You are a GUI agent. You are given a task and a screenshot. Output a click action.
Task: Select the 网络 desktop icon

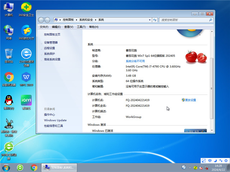[9, 33]
